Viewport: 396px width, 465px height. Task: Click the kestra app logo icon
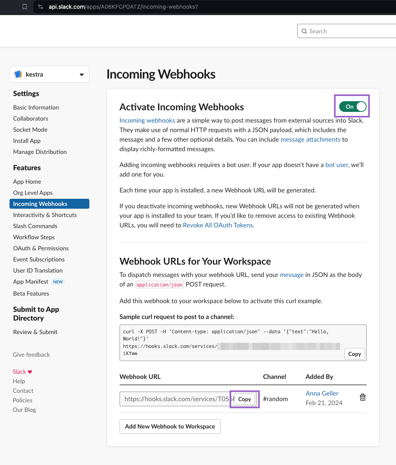click(18, 74)
